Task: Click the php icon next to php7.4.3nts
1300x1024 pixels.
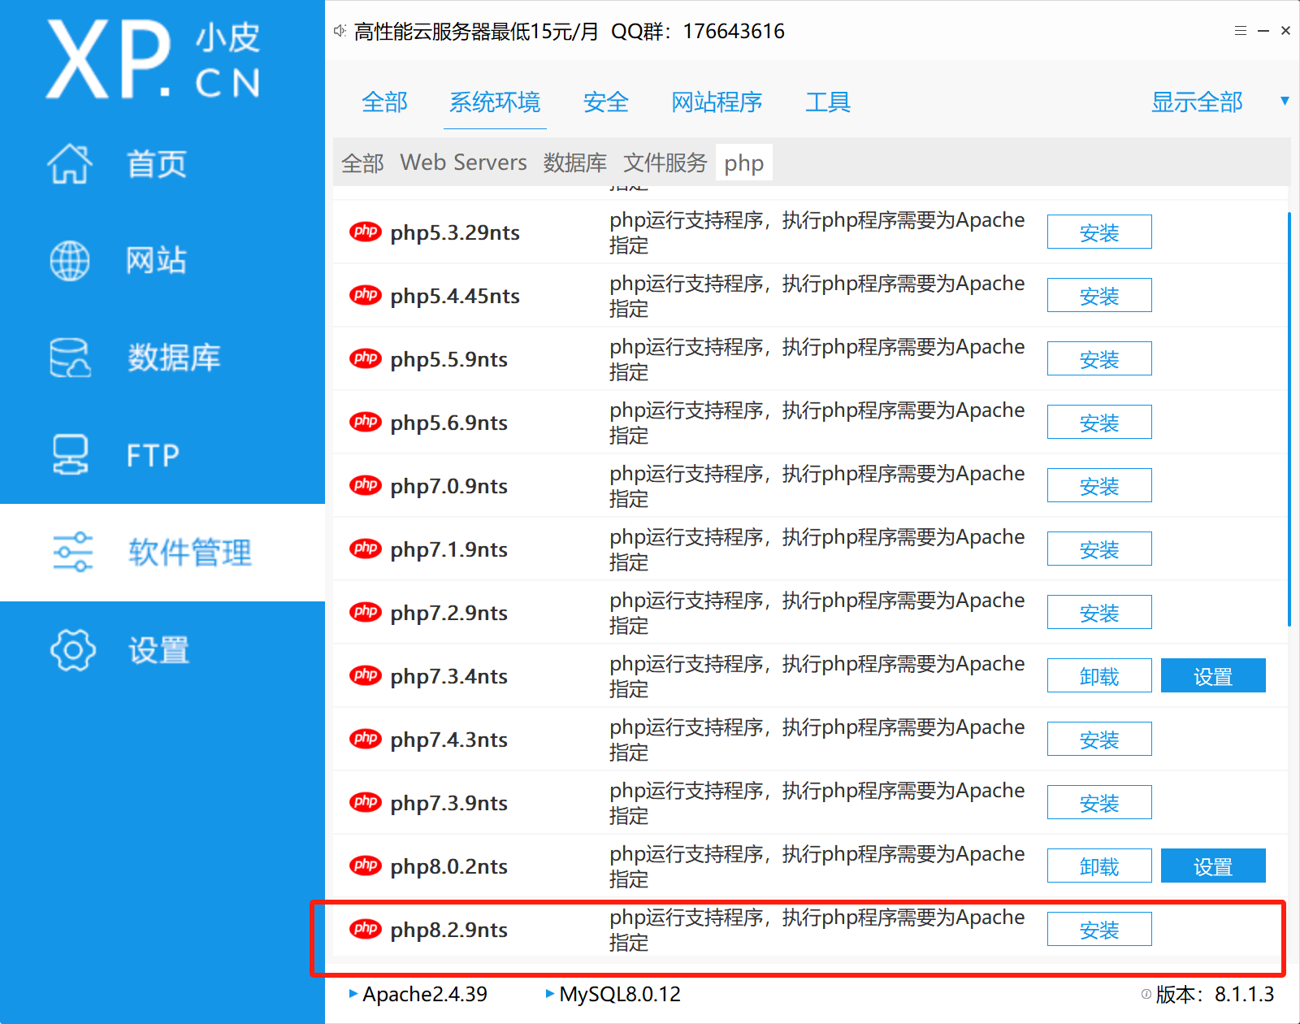Action: tap(366, 739)
